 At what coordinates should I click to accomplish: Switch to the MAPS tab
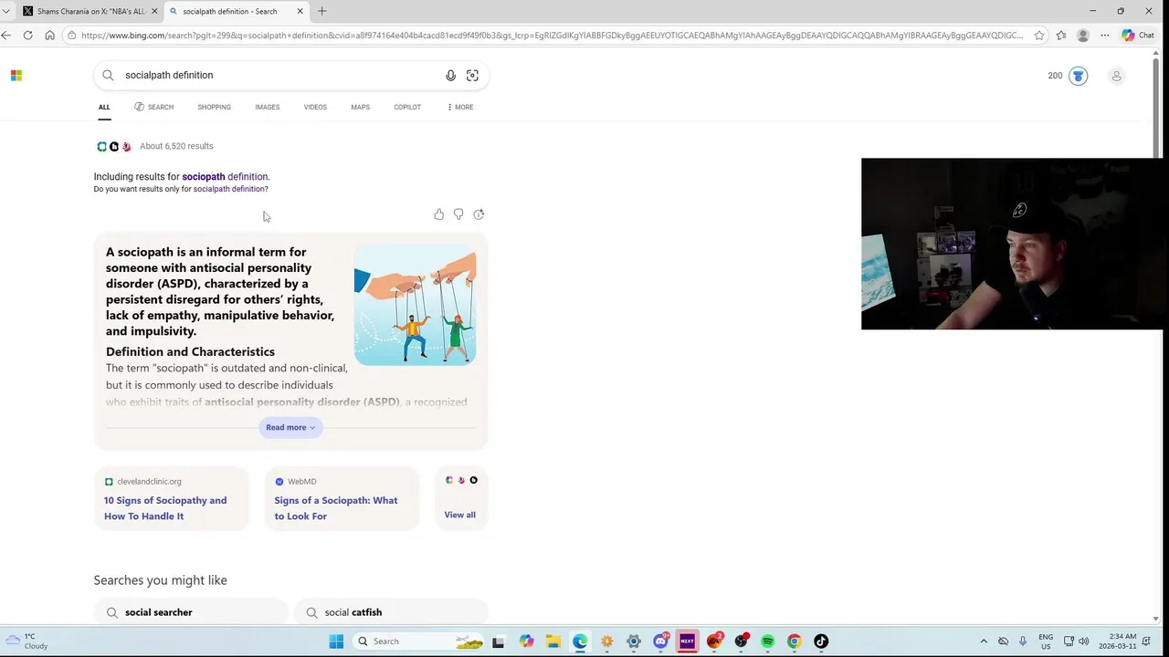pyautogui.click(x=360, y=107)
